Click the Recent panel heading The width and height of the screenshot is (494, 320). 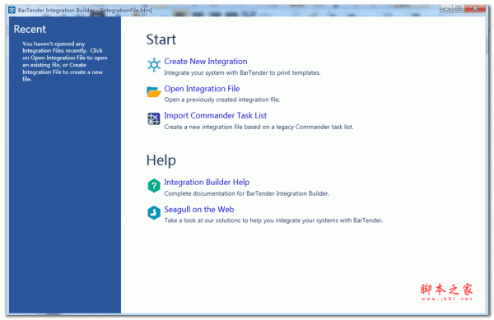(30, 30)
